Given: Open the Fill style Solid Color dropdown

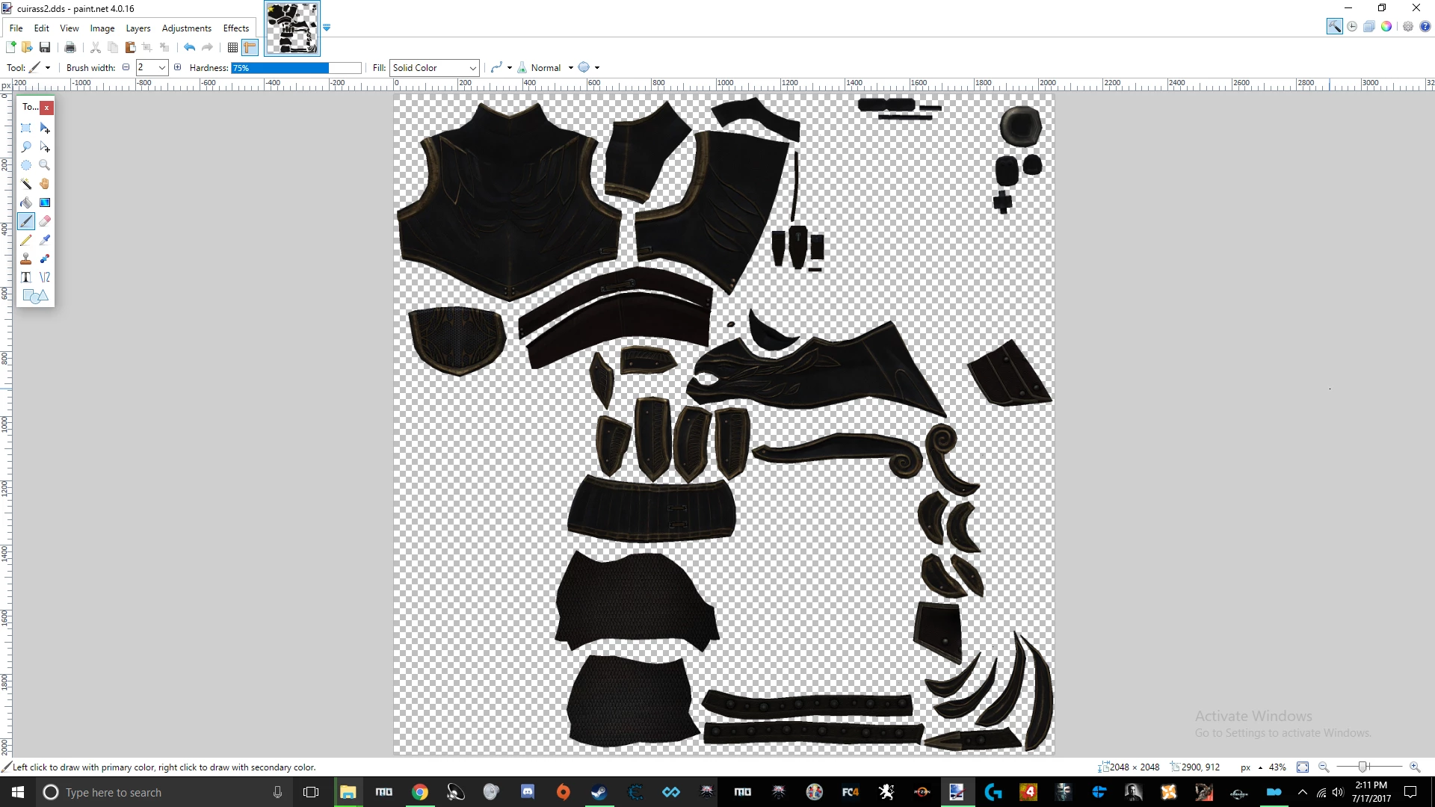Looking at the screenshot, I should (434, 67).
